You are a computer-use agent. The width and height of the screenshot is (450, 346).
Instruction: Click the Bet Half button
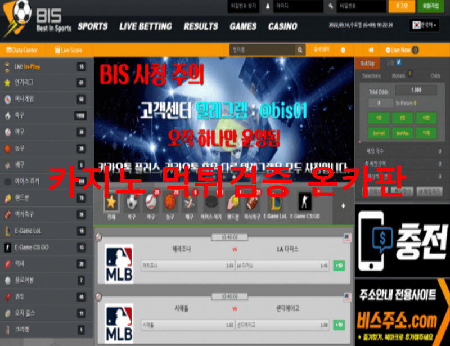379,133
